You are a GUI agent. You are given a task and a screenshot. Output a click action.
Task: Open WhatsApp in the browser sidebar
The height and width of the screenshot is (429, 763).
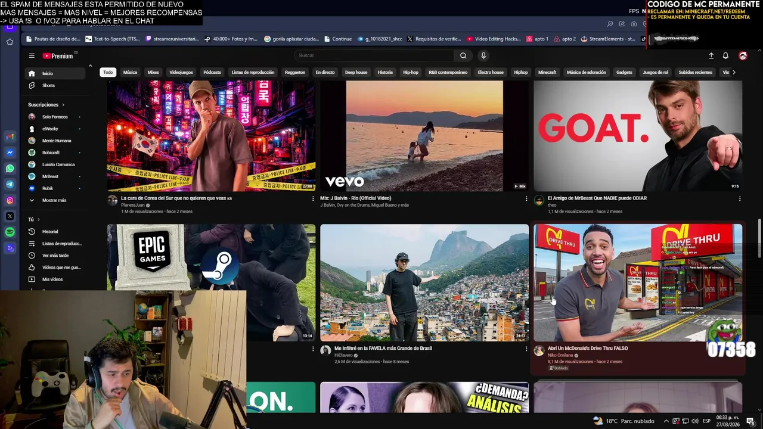[x=10, y=169]
